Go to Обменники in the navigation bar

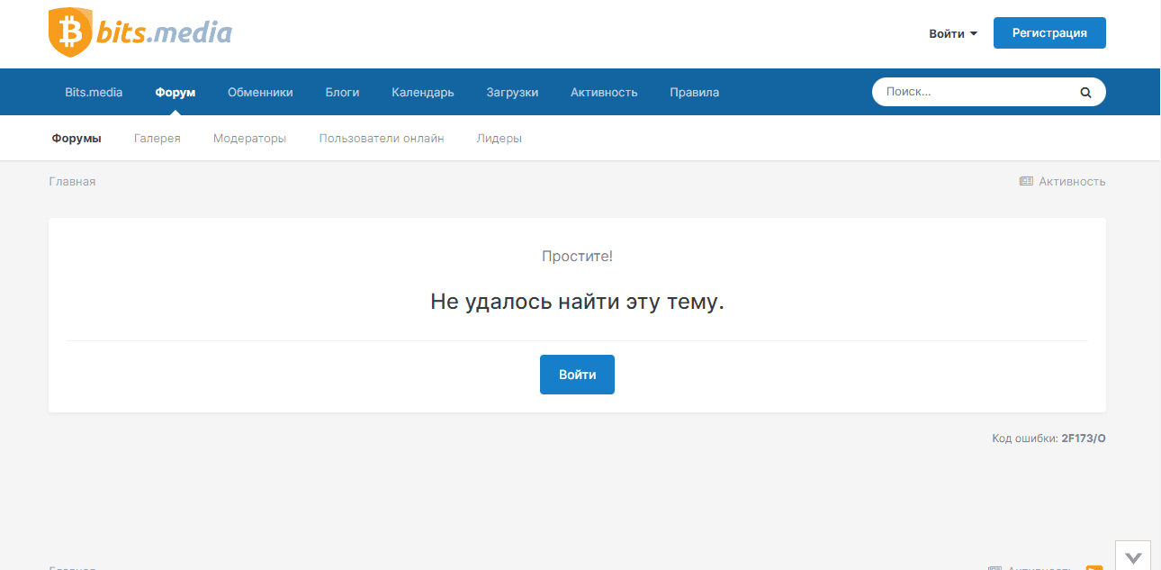point(260,92)
